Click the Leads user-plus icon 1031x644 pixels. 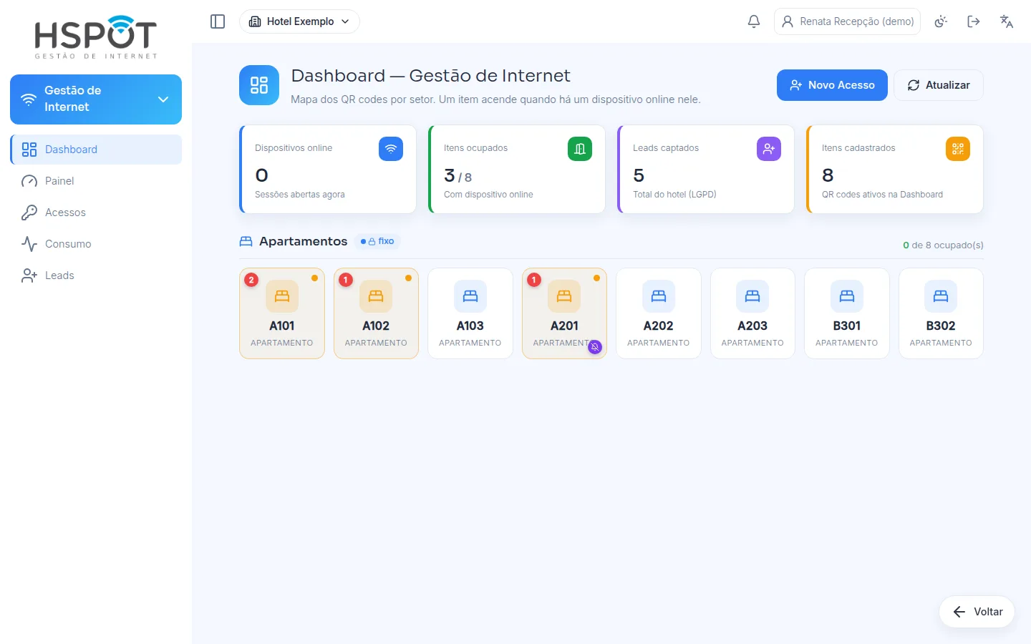pos(29,275)
